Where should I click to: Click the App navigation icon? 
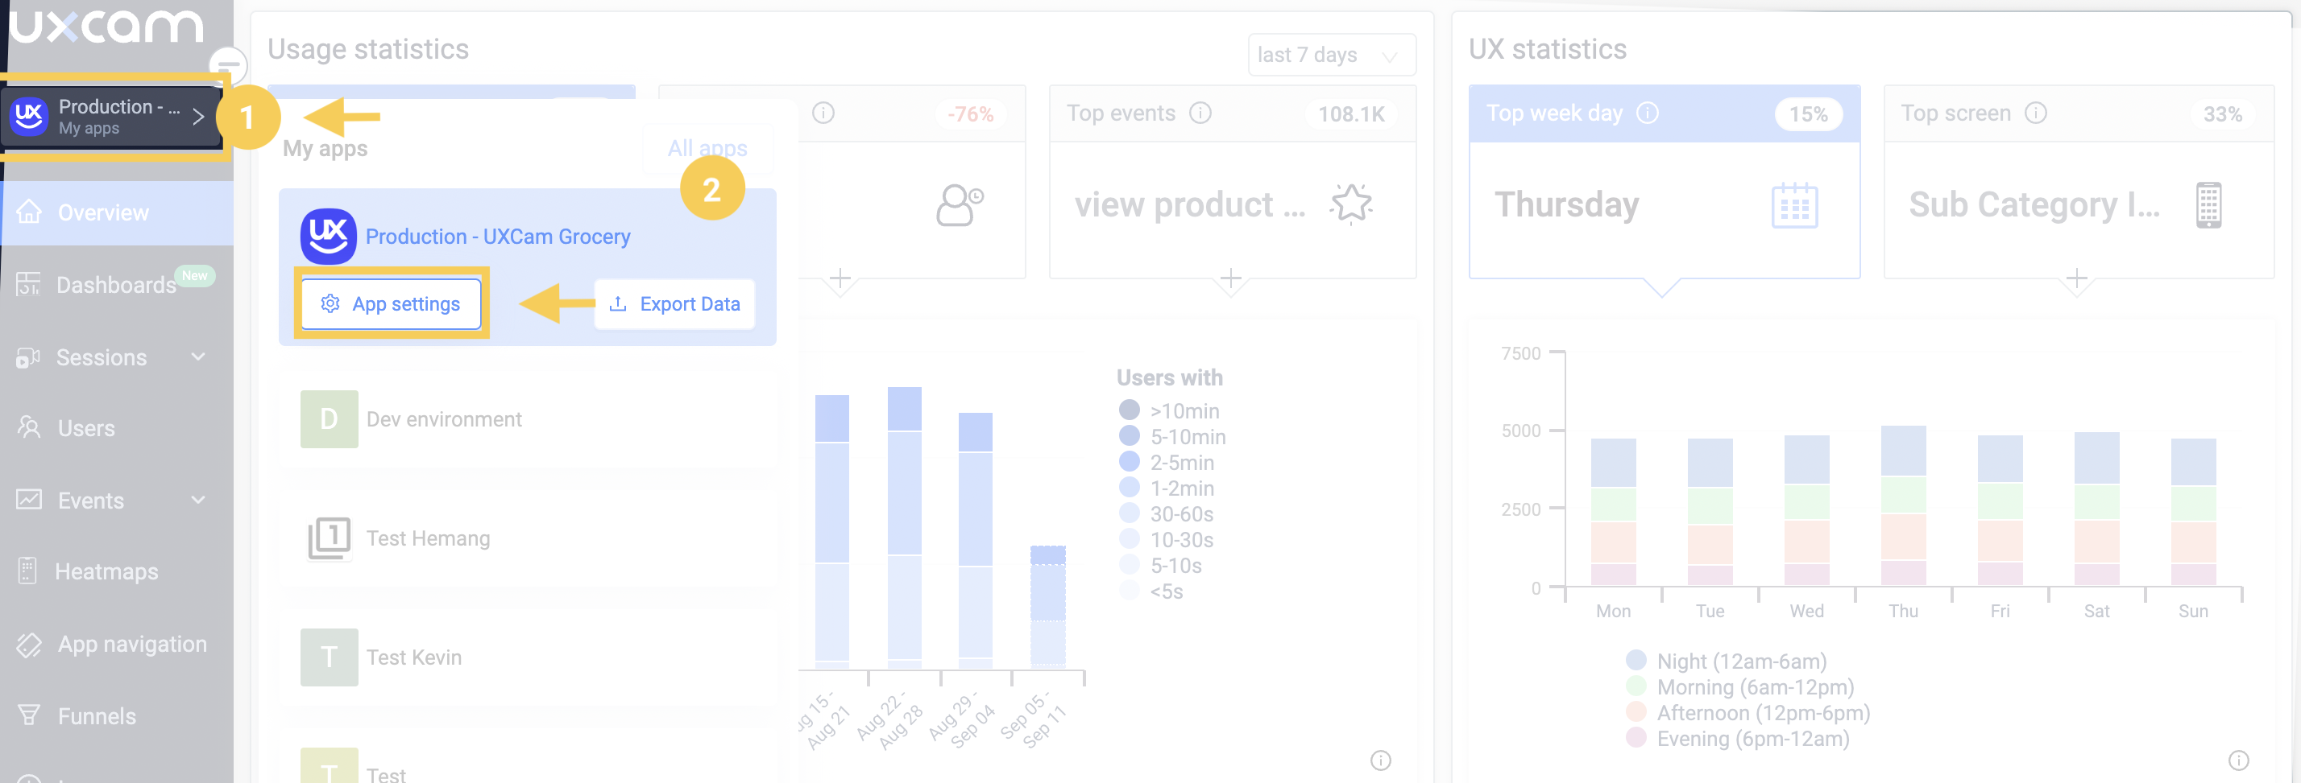point(28,644)
